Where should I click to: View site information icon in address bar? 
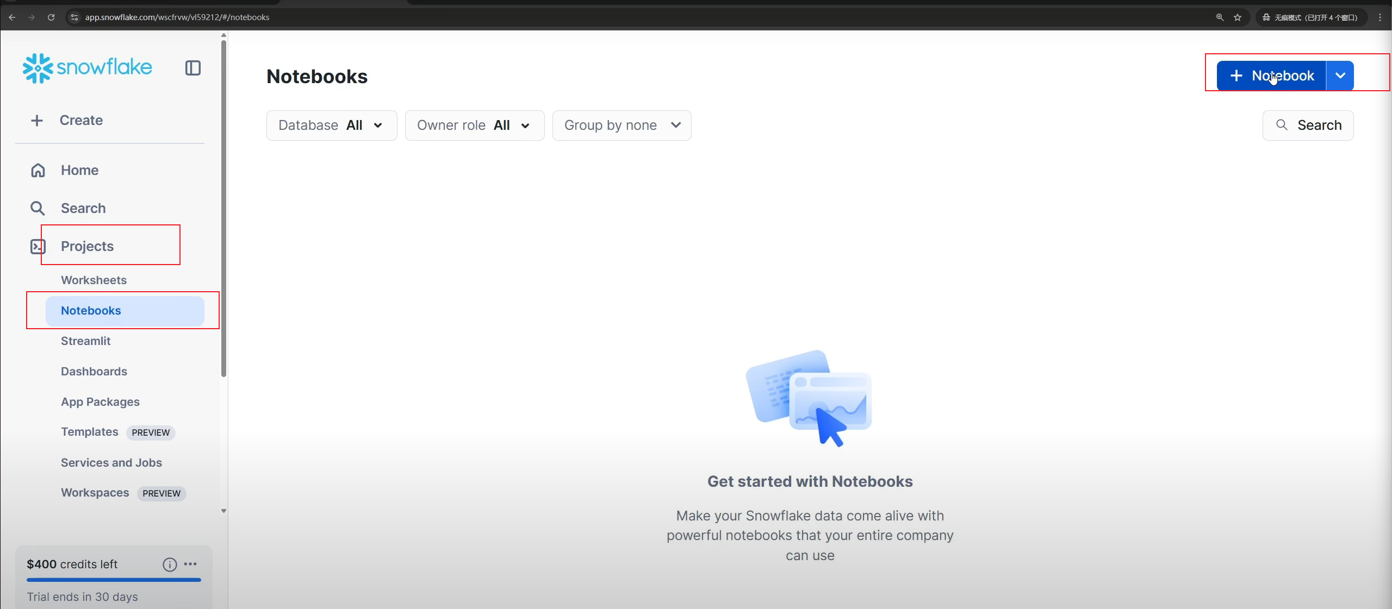point(74,17)
